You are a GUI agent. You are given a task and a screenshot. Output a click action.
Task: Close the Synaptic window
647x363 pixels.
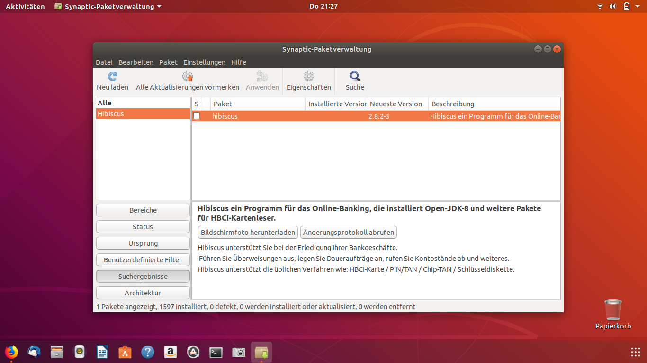coord(557,49)
